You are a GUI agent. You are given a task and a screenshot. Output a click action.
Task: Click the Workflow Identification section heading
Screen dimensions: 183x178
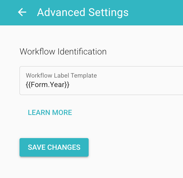pyautogui.click(x=63, y=52)
